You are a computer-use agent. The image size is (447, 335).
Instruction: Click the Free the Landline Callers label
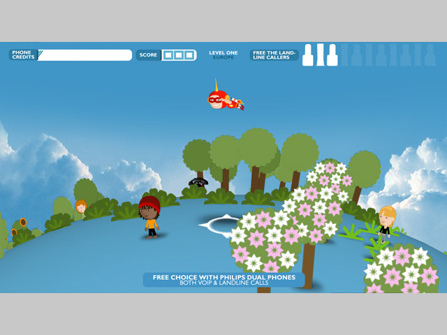(x=274, y=55)
